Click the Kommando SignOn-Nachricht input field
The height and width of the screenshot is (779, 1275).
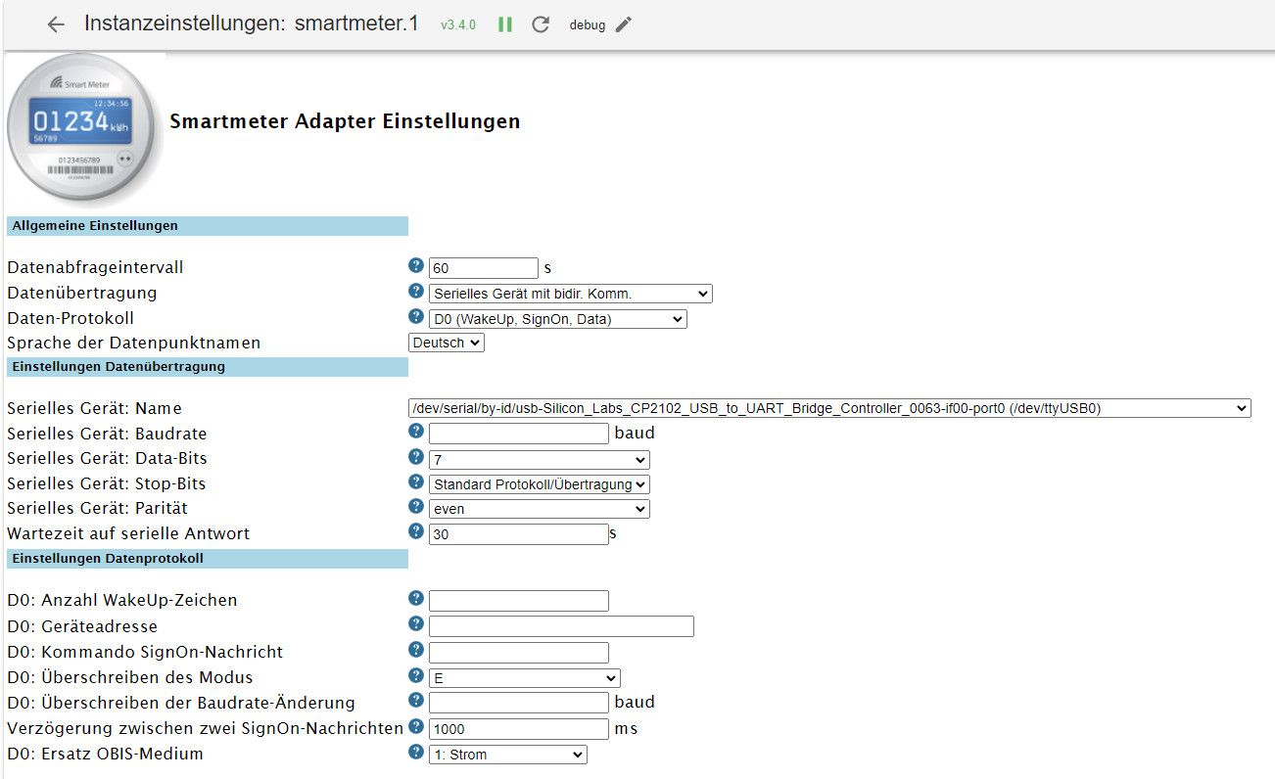(519, 652)
